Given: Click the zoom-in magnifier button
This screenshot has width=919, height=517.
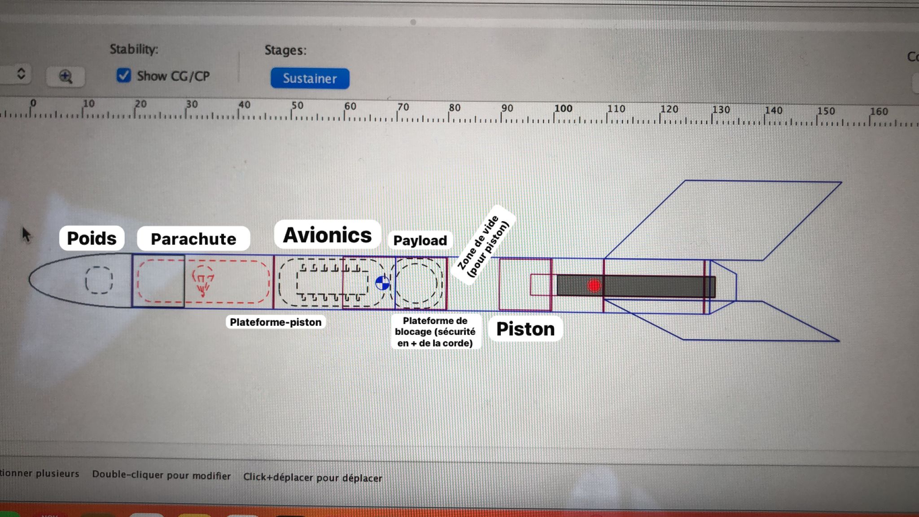Looking at the screenshot, I should [66, 76].
